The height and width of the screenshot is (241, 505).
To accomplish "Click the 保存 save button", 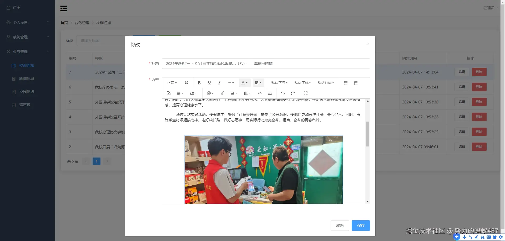I will pos(360,225).
